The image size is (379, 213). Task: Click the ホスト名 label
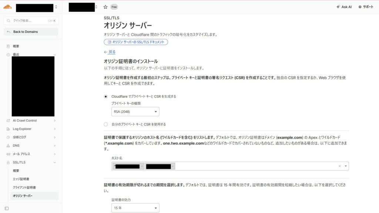coord(117,158)
